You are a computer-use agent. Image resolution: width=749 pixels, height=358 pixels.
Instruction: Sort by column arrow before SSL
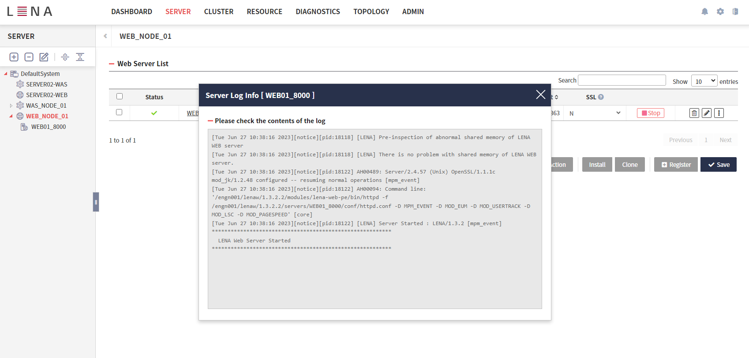point(556,97)
